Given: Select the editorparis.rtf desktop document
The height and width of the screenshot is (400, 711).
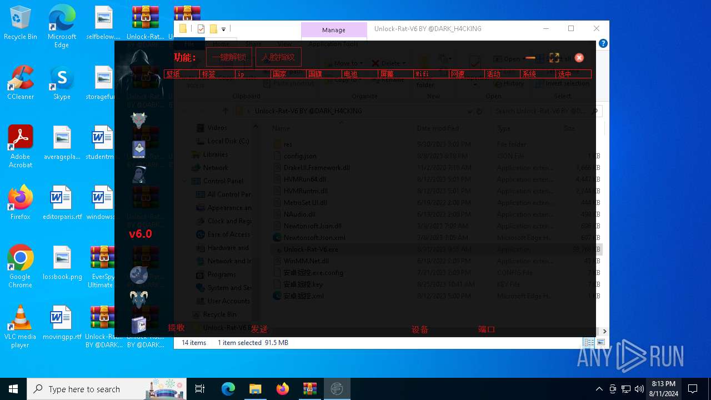Looking at the screenshot, I should point(62,203).
